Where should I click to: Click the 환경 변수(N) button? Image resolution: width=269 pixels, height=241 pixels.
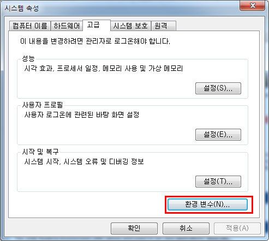click(x=207, y=204)
